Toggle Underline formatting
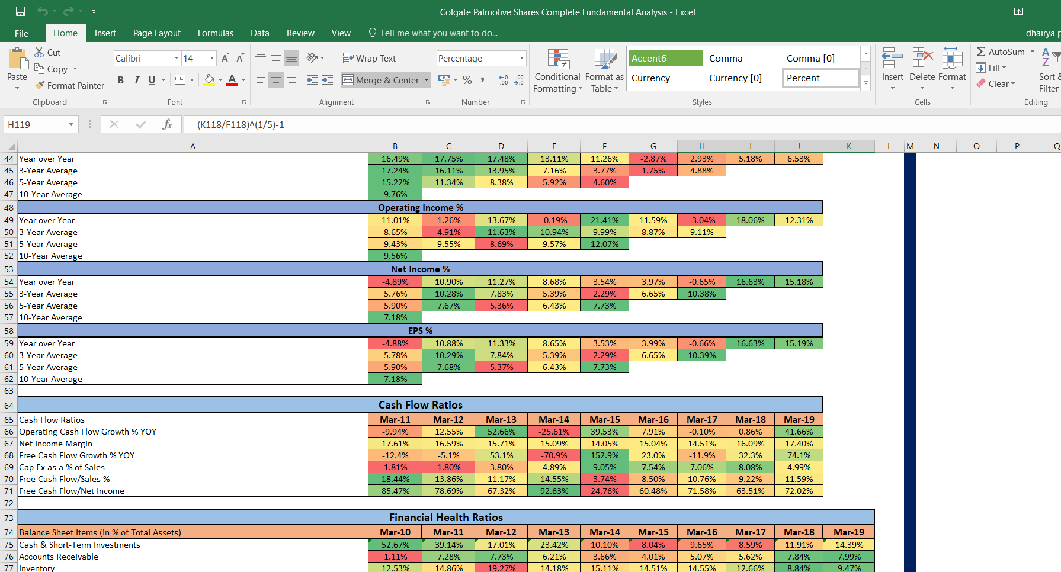Image resolution: width=1061 pixels, height=572 pixels. click(152, 80)
